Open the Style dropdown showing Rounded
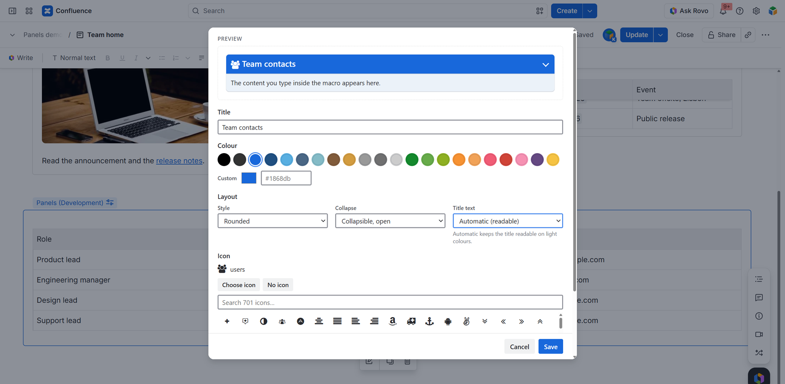 [x=273, y=221]
